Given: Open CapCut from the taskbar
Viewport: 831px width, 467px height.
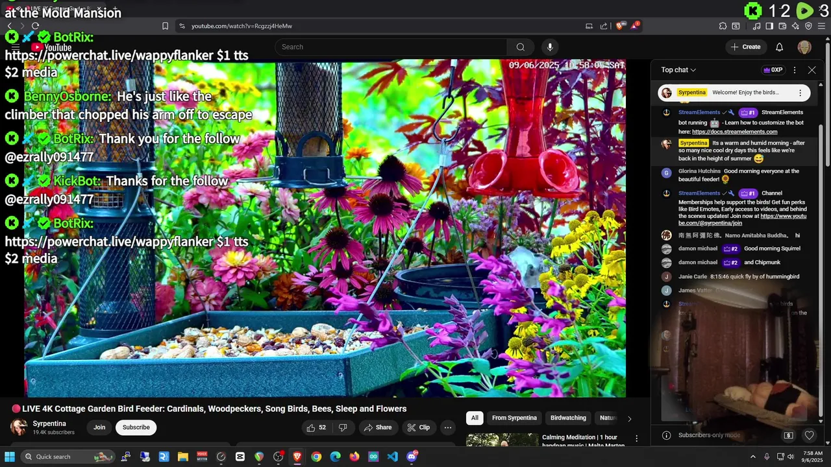Looking at the screenshot, I should point(240,457).
